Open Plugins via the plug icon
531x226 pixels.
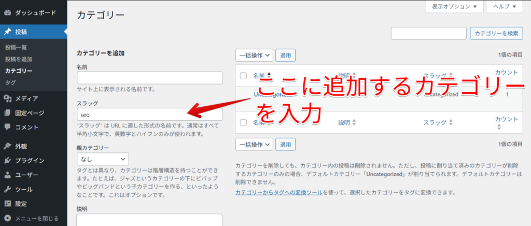[x=8, y=161]
